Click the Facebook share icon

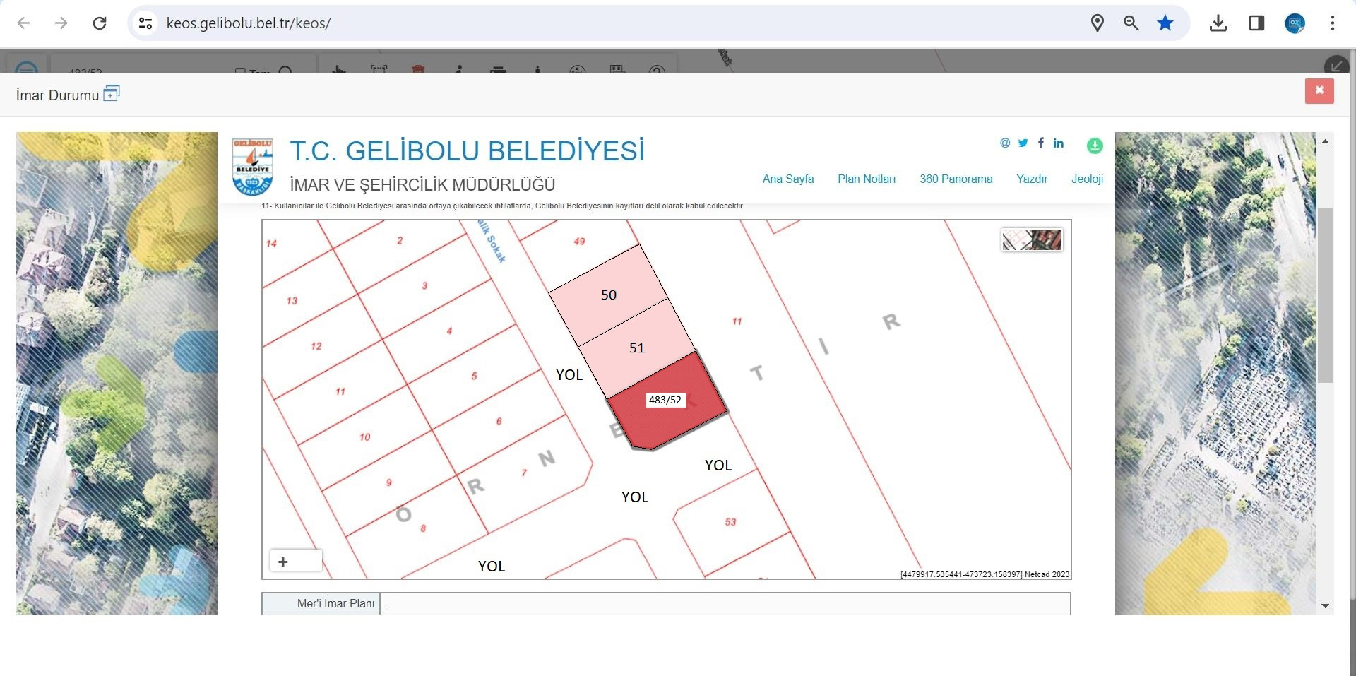click(1040, 143)
